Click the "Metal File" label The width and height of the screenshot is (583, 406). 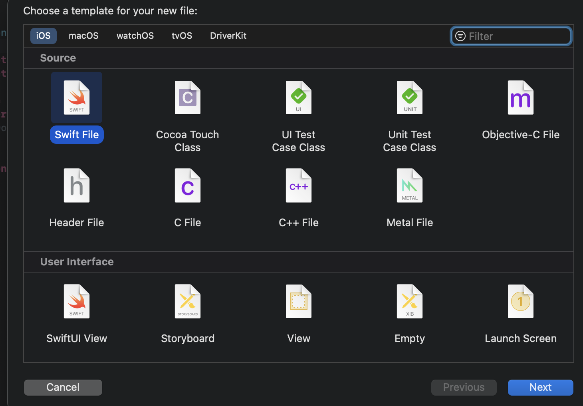(x=410, y=223)
